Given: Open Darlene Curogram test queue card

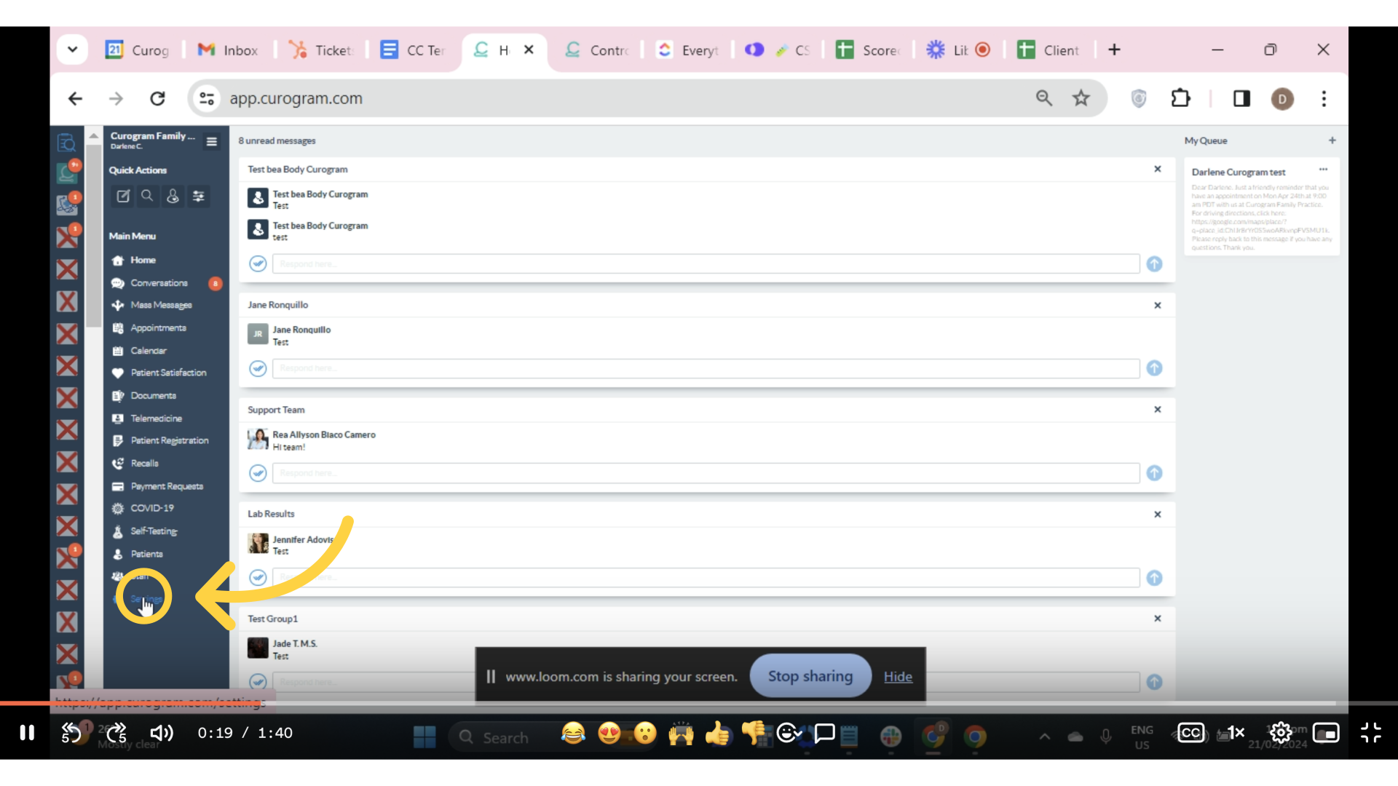Looking at the screenshot, I should (1261, 207).
